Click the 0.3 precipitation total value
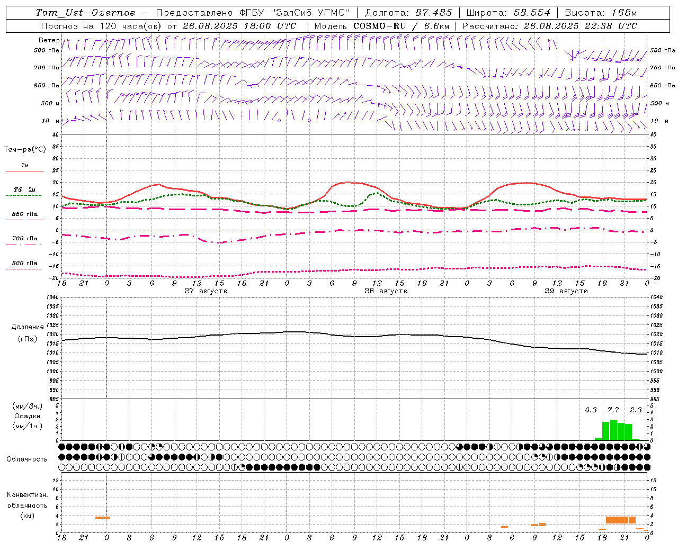This screenshot has width=678, height=542. click(591, 410)
